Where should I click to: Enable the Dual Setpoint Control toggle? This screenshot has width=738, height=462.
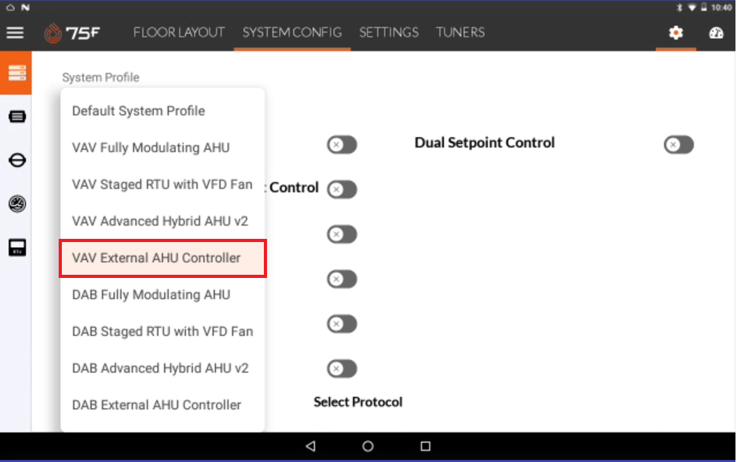pos(678,145)
